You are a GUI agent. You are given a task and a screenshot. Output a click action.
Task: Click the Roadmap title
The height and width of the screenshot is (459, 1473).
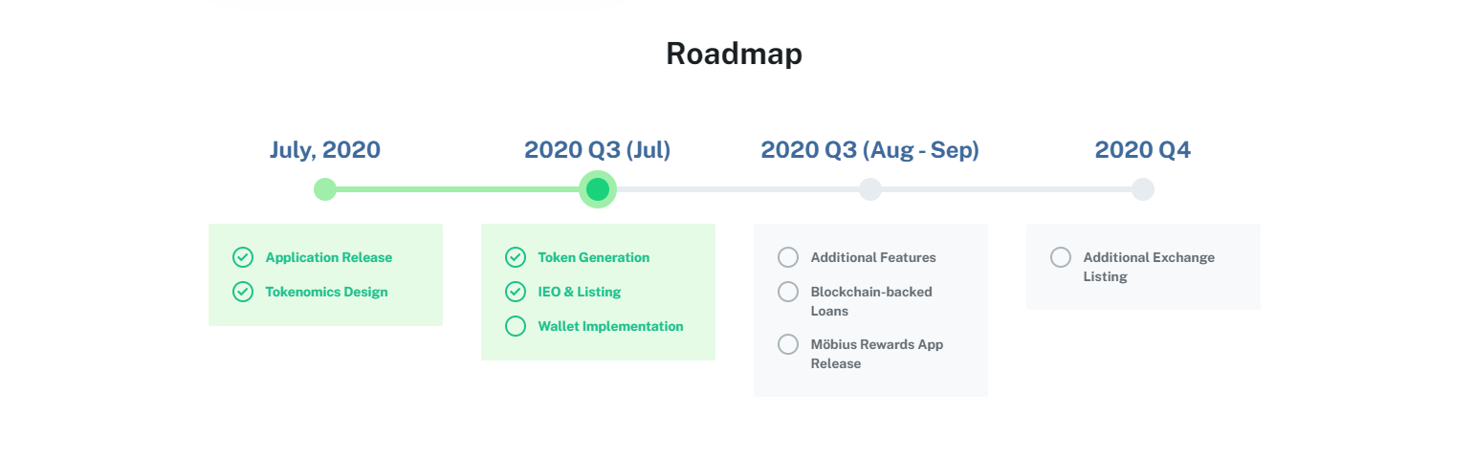[735, 54]
